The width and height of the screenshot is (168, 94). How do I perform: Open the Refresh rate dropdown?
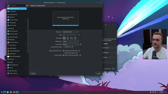[x=71, y=41]
